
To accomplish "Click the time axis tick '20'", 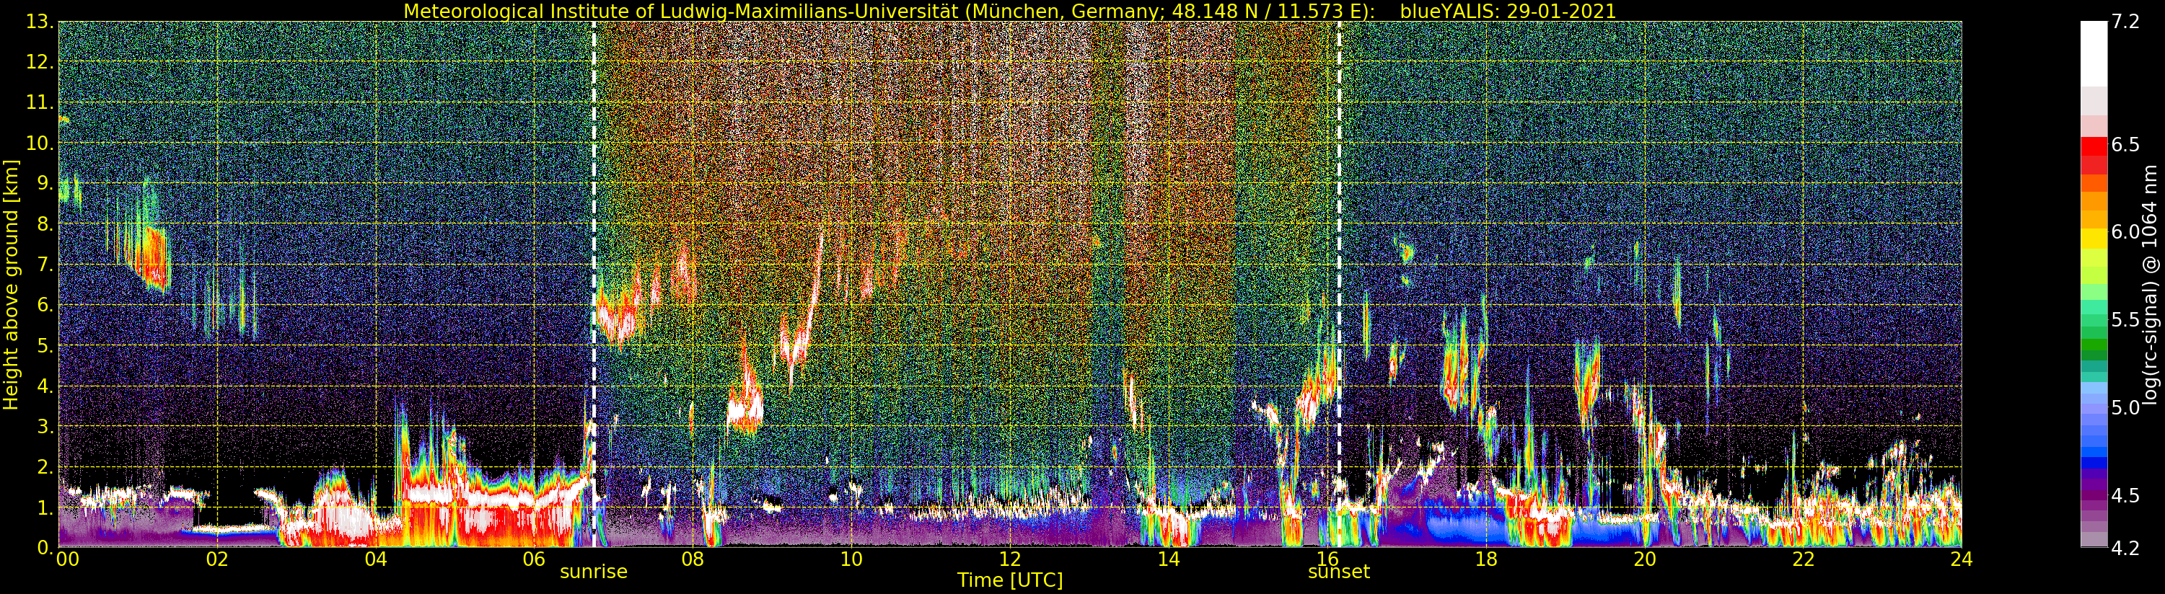I will point(1644,559).
